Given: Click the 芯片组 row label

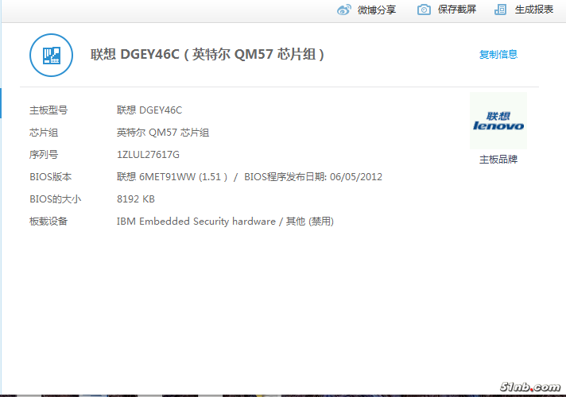Looking at the screenshot, I should [44, 133].
